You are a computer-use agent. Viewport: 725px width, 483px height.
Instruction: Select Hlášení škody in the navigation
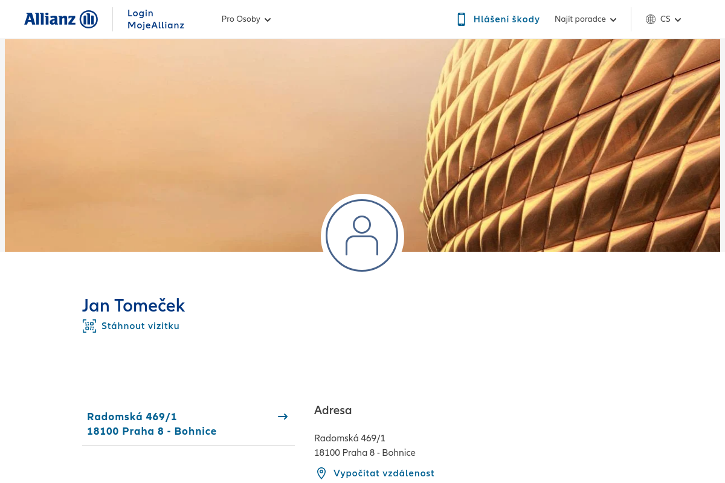506,19
